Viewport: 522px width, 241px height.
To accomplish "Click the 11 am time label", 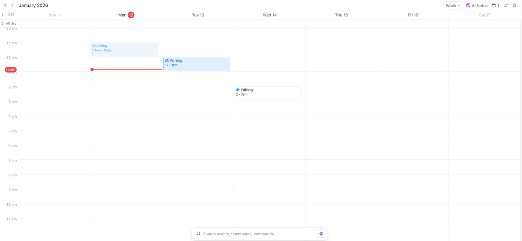I will point(12,43).
